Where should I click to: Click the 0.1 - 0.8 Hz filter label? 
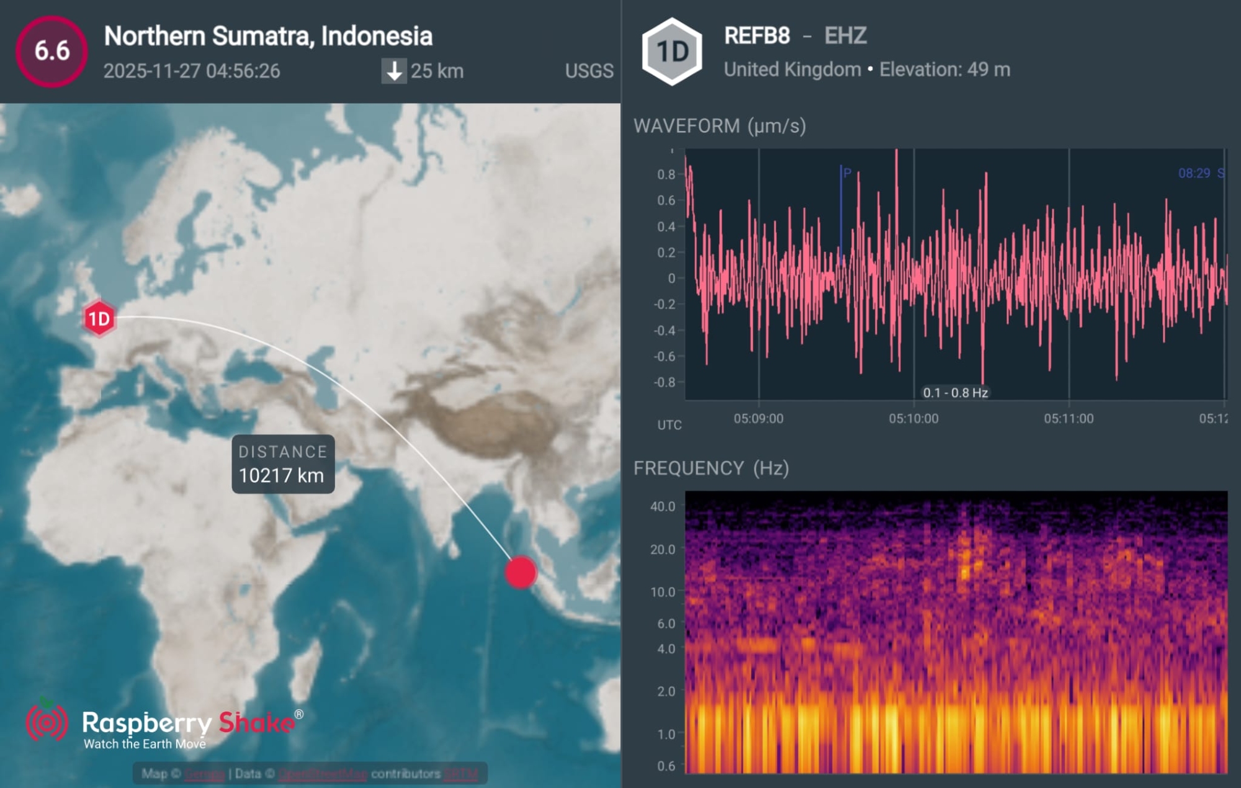(x=955, y=393)
